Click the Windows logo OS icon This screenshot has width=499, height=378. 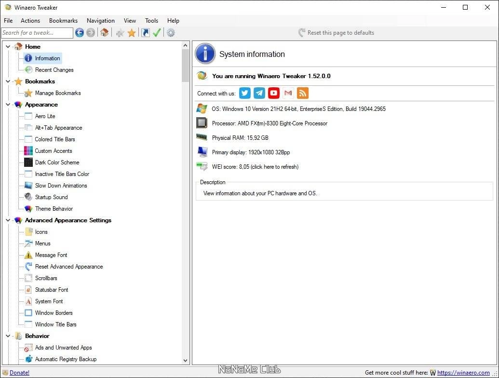[x=202, y=108]
